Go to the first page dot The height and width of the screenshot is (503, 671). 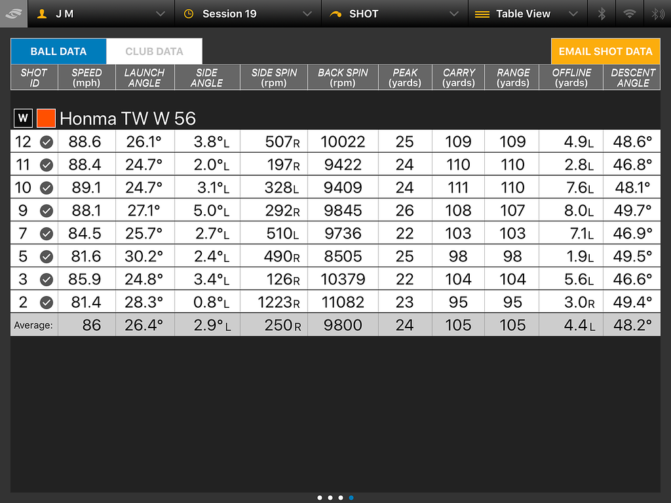click(x=320, y=498)
